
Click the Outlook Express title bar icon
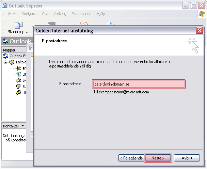(x=4, y=6)
